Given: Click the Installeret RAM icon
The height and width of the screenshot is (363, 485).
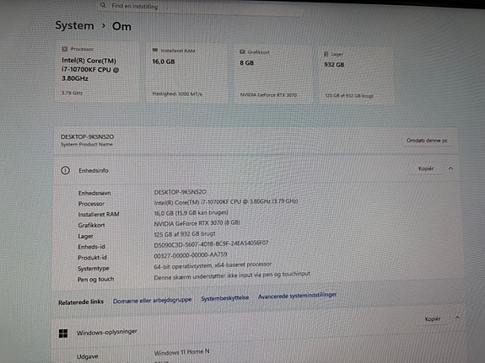Looking at the screenshot, I should pos(155,50).
